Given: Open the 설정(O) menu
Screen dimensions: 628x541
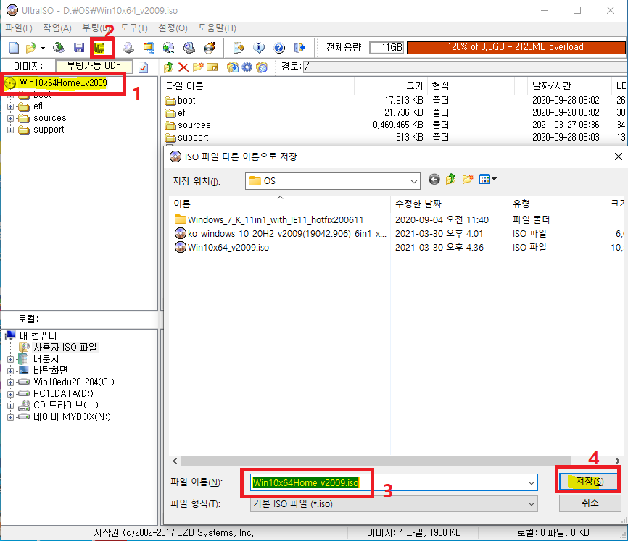Looking at the screenshot, I should click(173, 28).
